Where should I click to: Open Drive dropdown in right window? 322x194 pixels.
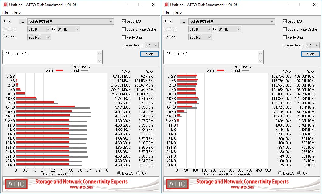coord(231,21)
